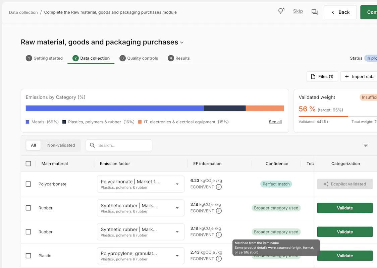Click the Perfect match confidence badge
377x268 pixels.
pyautogui.click(x=276, y=184)
